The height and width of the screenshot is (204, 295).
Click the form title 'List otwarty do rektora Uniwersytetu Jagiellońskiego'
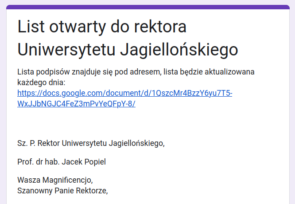tap(128, 38)
